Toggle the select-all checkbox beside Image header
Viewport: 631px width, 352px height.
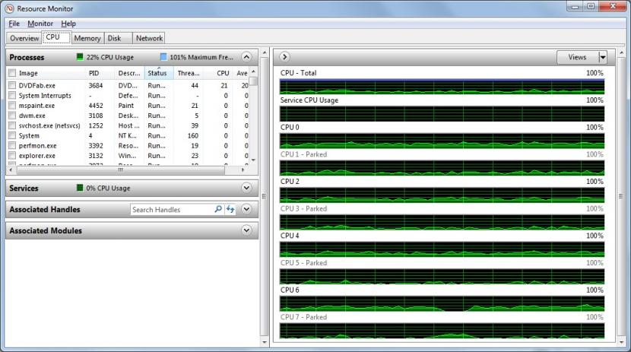[12, 73]
